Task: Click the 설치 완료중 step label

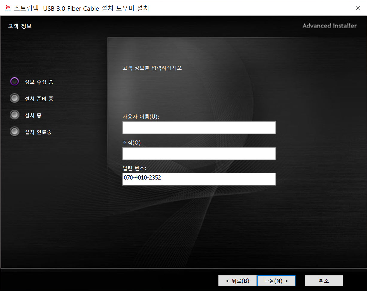Action: (x=38, y=132)
